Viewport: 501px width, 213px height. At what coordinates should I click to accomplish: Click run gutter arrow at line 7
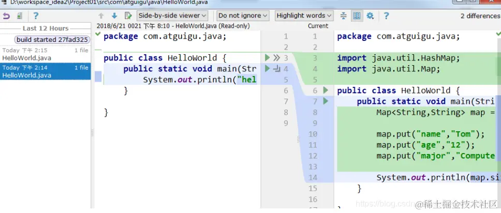click(x=326, y=101)
